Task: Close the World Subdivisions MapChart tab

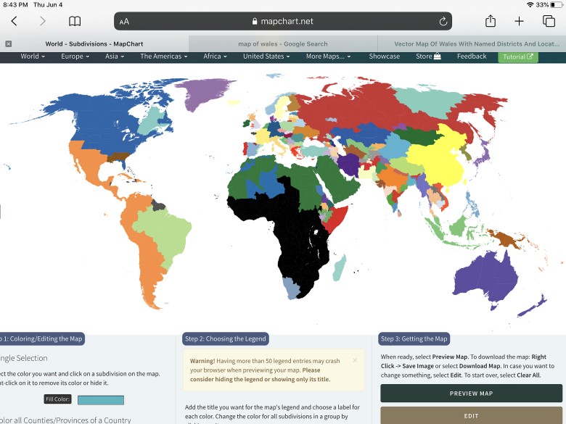Action: point(9,43)
